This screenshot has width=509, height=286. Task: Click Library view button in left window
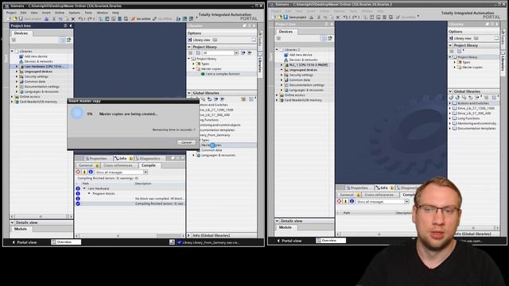200,40
